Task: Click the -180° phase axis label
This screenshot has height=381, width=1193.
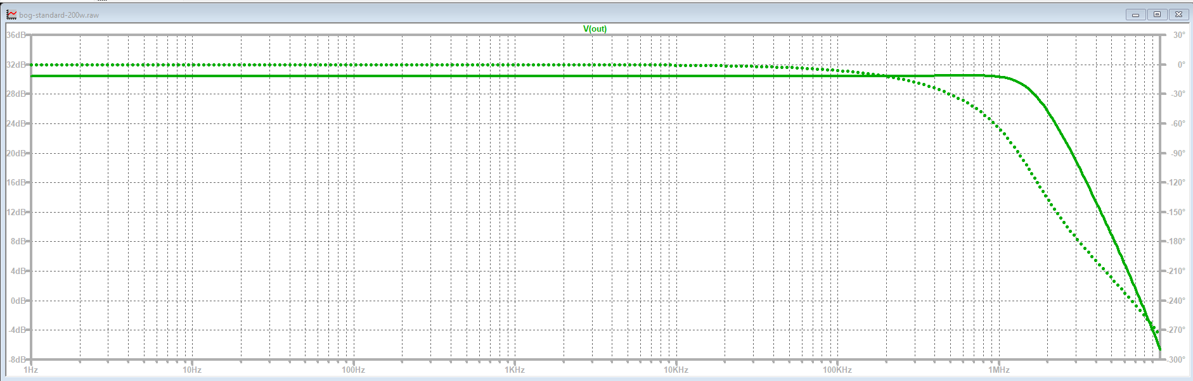Action: click(x=1177, y=241)
